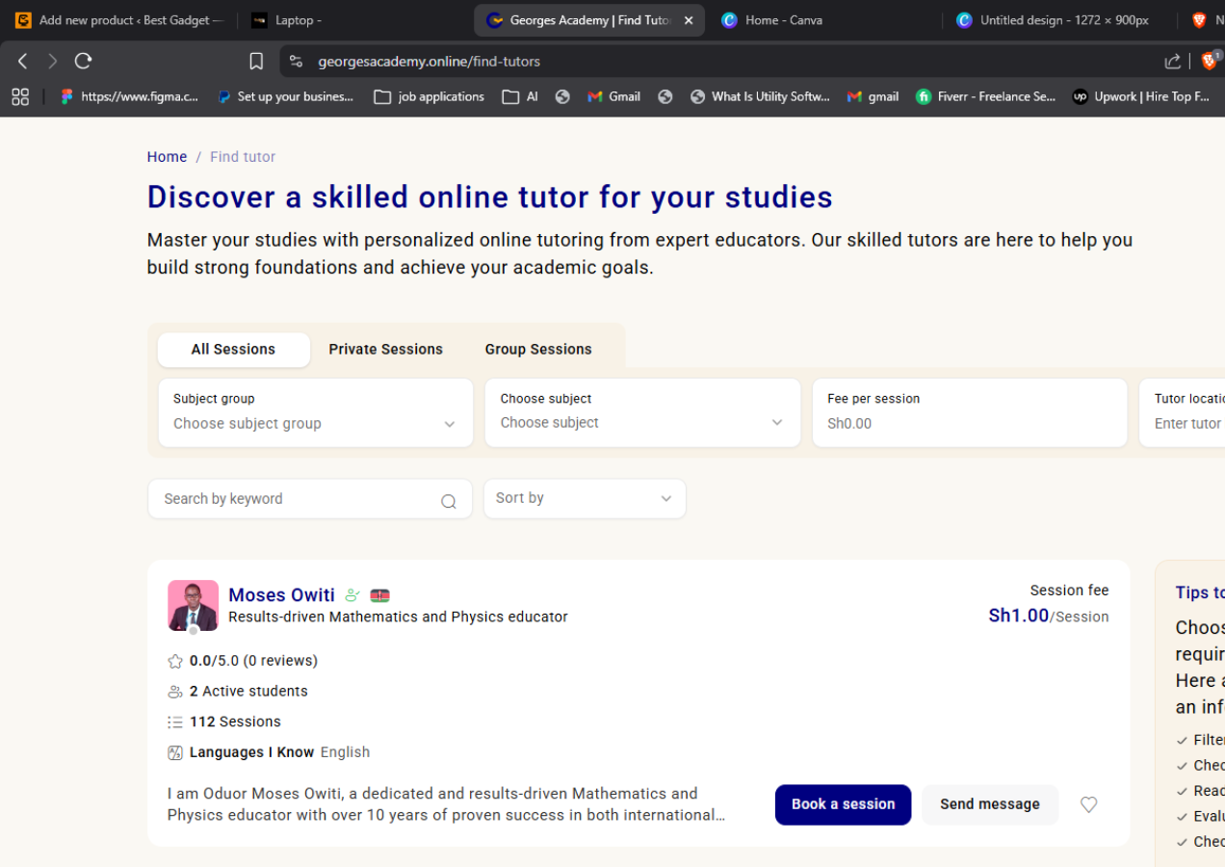Click the verified badge icon next to Moses Owiti
The height and width of the screenshot is (867, 1225).
pos(351,594)
